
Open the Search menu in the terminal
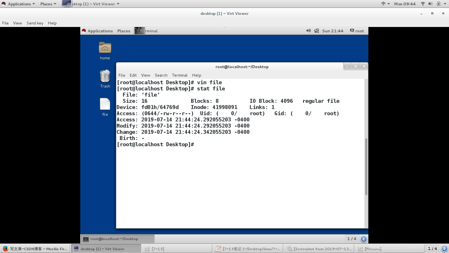click(x=161, y=75)
